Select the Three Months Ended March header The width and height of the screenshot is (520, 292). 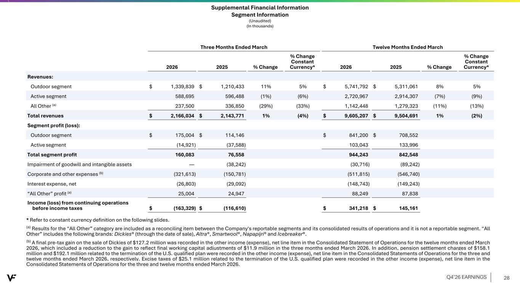pyautogui.click(x=234, y=47)
